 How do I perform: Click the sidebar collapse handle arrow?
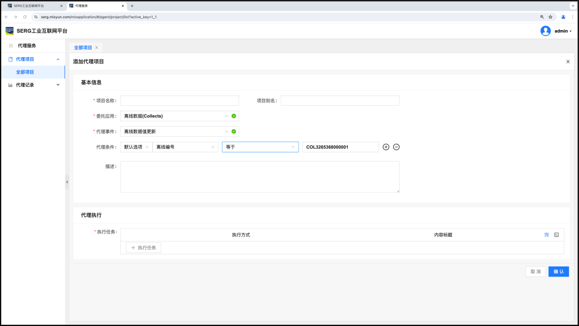point(67,182)
